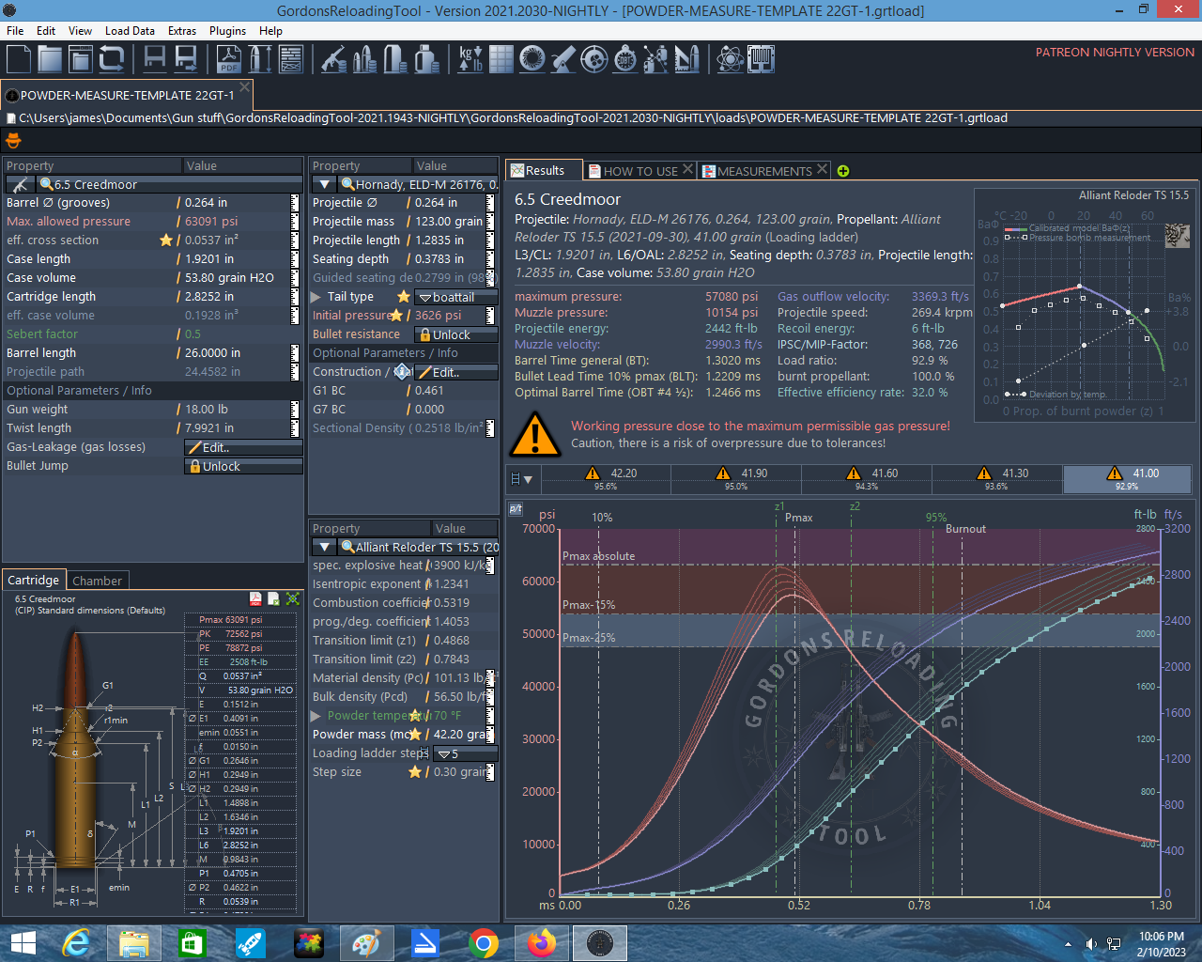Click the atom toolbar icon
The height and width of the screenshot is (962, 1202).
coord(730,60)
